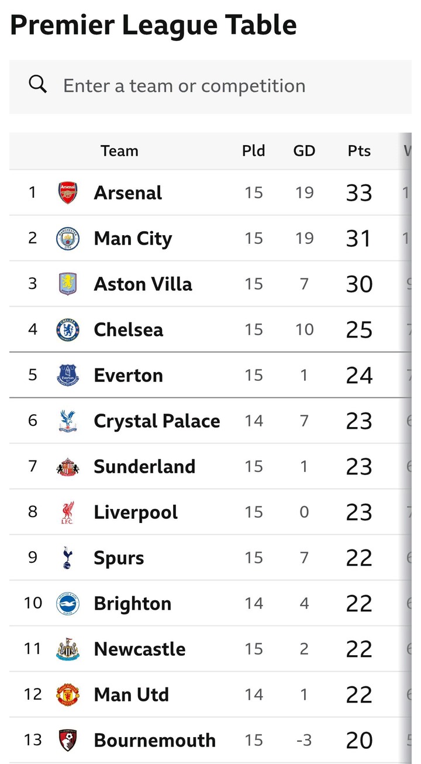The width and height of the screenshot is (421, 764).
Task: Open the Bournemouth team link
Action: pyautogui.click(x=154, y=740)
